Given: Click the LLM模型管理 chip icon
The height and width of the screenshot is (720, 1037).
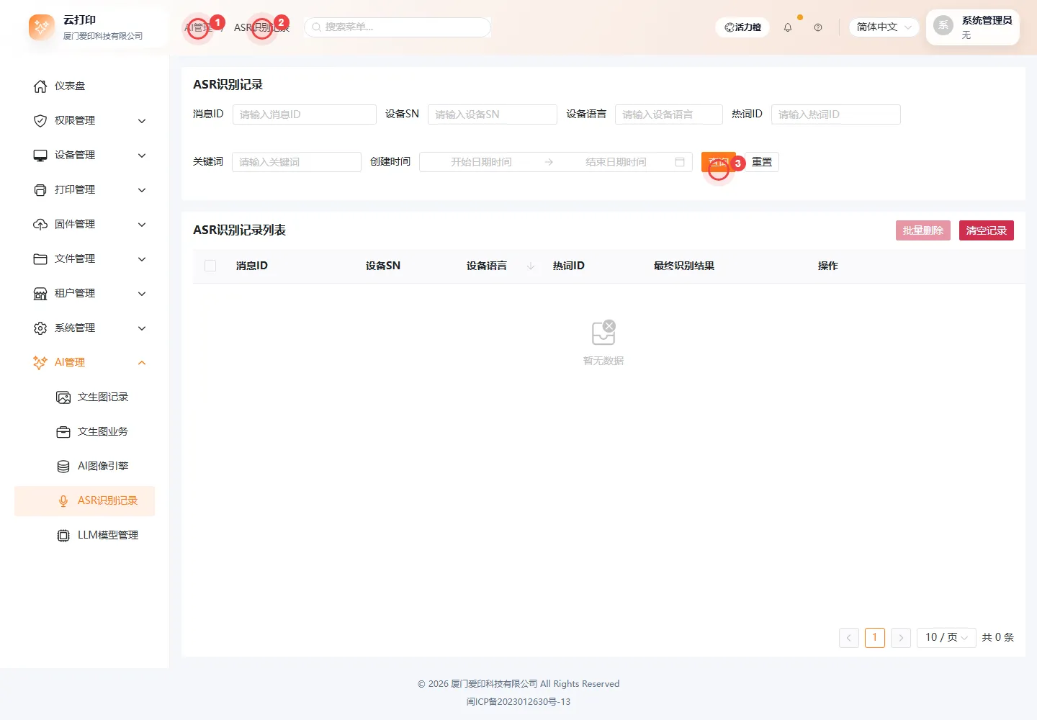Looking at the screenshot, I should [63, 536].
